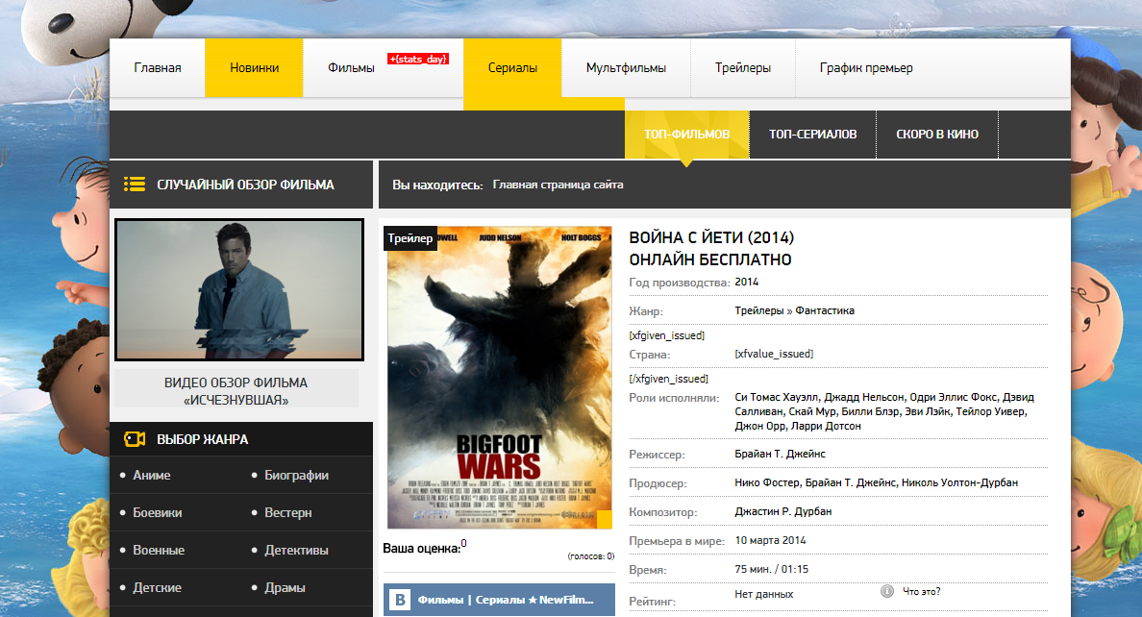Click the Фантастика genre link

(825, 310)
